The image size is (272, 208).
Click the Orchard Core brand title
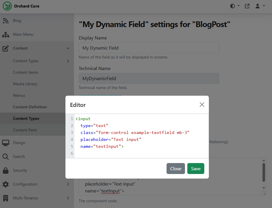pyautogui.click(x=27, y=6)
